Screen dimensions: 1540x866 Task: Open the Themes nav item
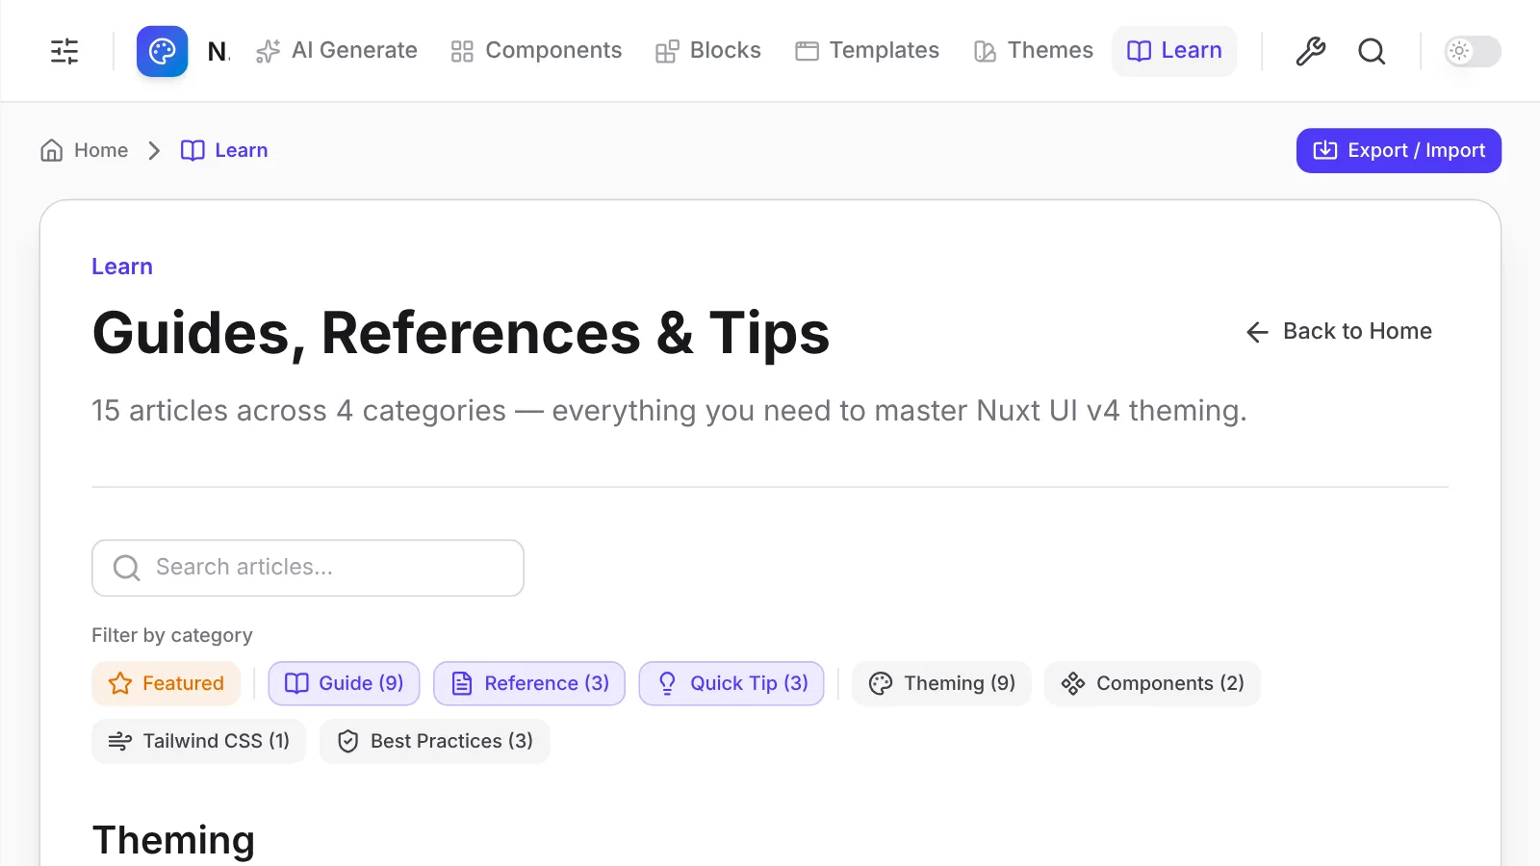pos(1033,51)
